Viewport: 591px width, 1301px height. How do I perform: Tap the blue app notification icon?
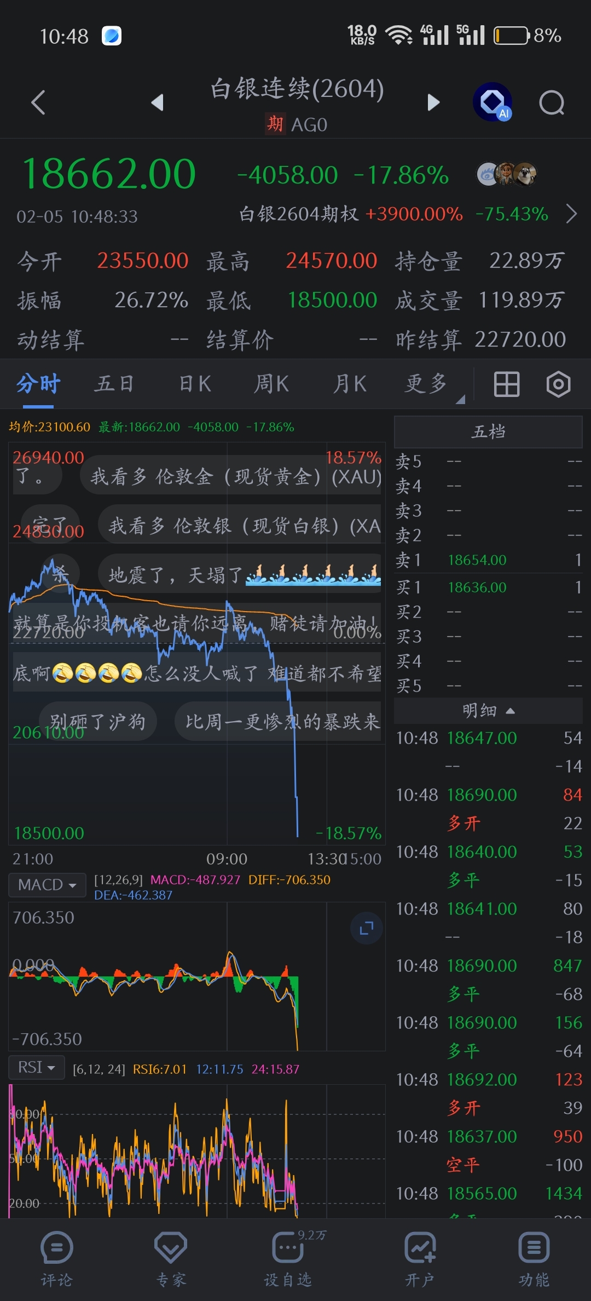pos(112,36)
